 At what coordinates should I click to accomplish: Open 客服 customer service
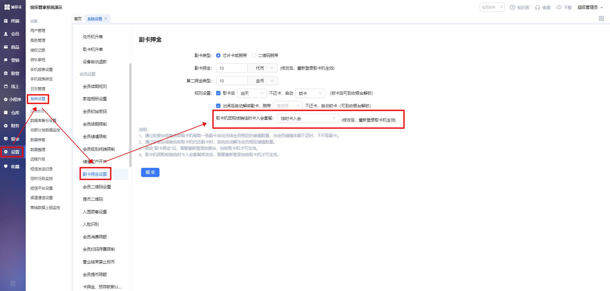tap(543, 8)
